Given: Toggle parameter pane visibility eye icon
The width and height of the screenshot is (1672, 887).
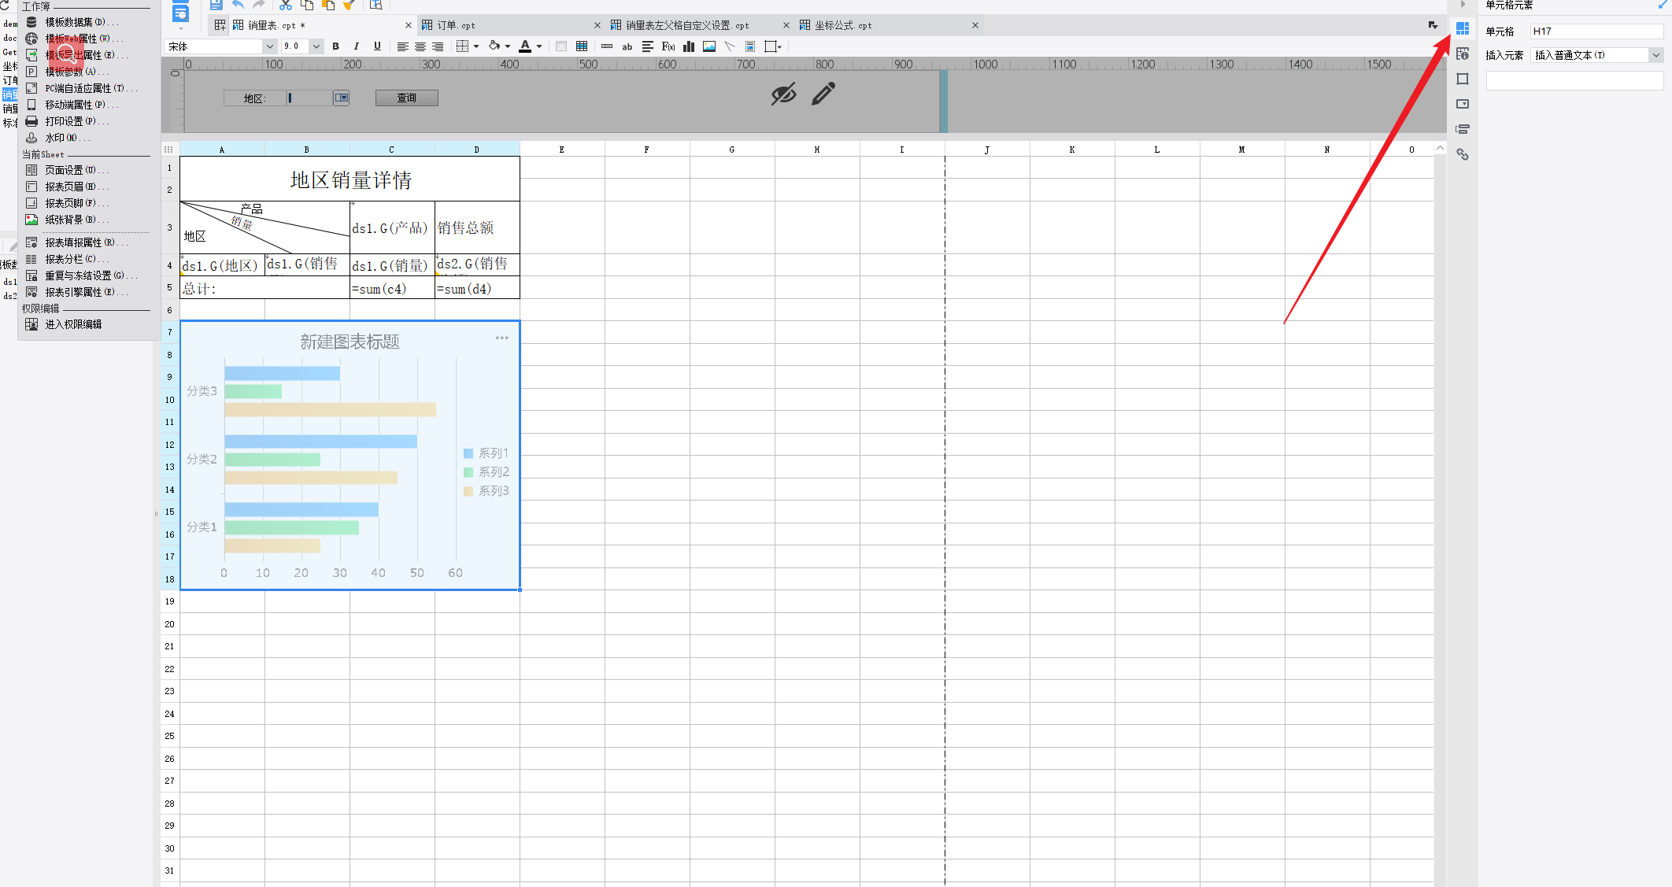Looking at the screenshot, I should (783, 94).
